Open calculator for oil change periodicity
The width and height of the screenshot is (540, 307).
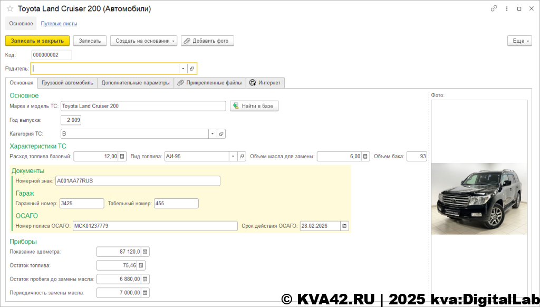(146, 292)
